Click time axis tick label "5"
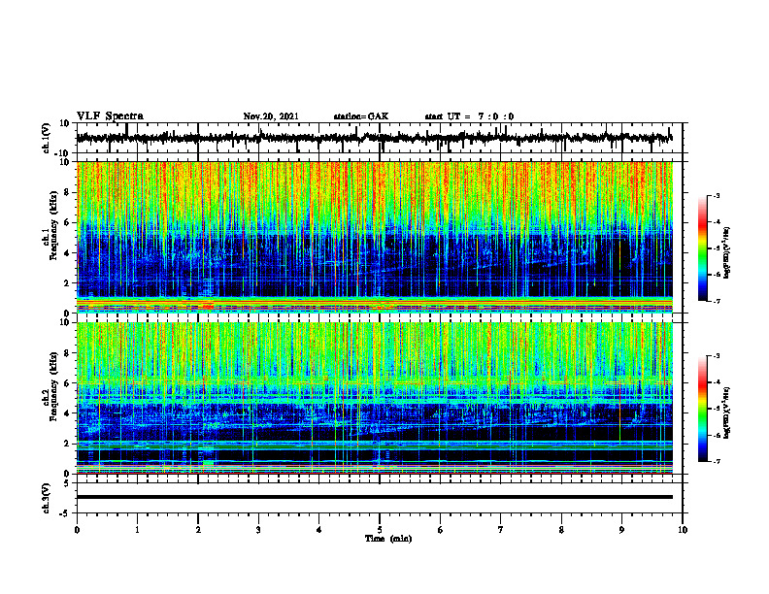Viewport: 769px width, 594px height. 380,530
